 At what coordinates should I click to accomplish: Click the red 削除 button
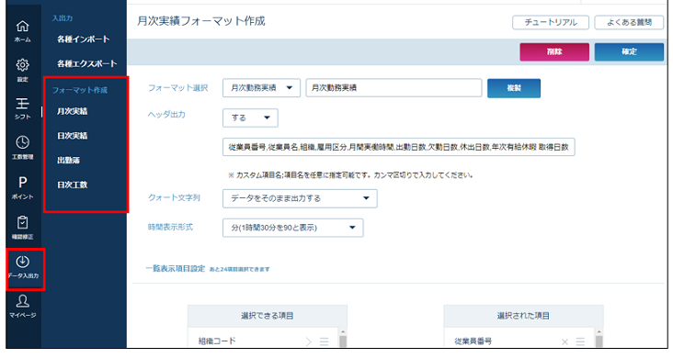click(554, 51)
